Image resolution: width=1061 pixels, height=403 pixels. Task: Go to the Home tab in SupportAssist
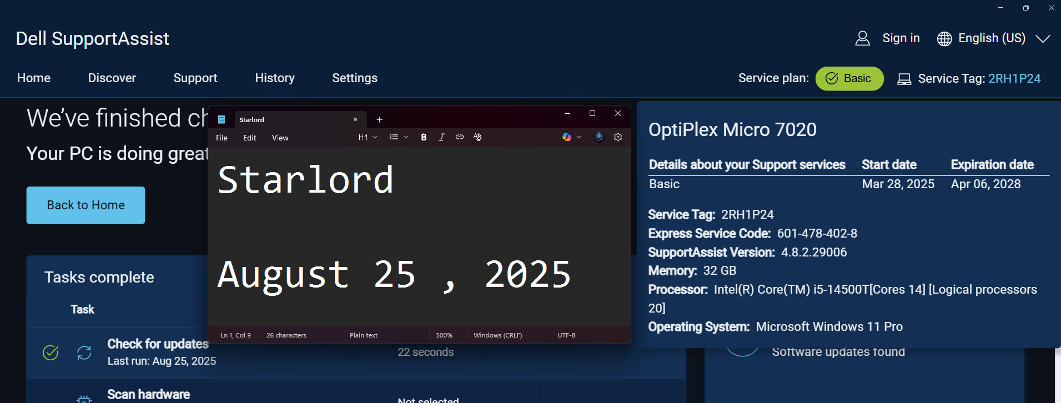tap(34, 78)
